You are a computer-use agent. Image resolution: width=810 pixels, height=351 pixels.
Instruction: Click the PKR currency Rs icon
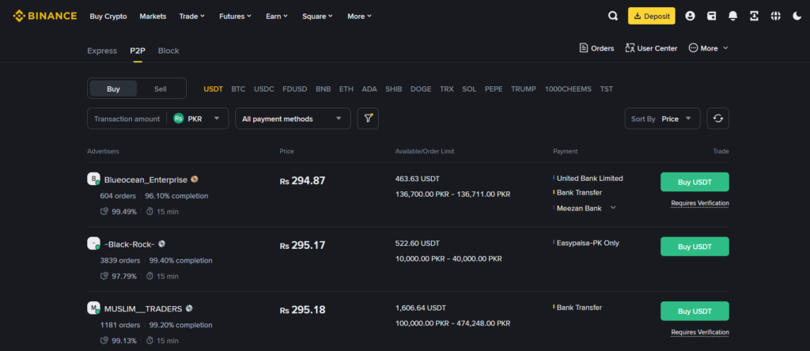pos(179,119)
